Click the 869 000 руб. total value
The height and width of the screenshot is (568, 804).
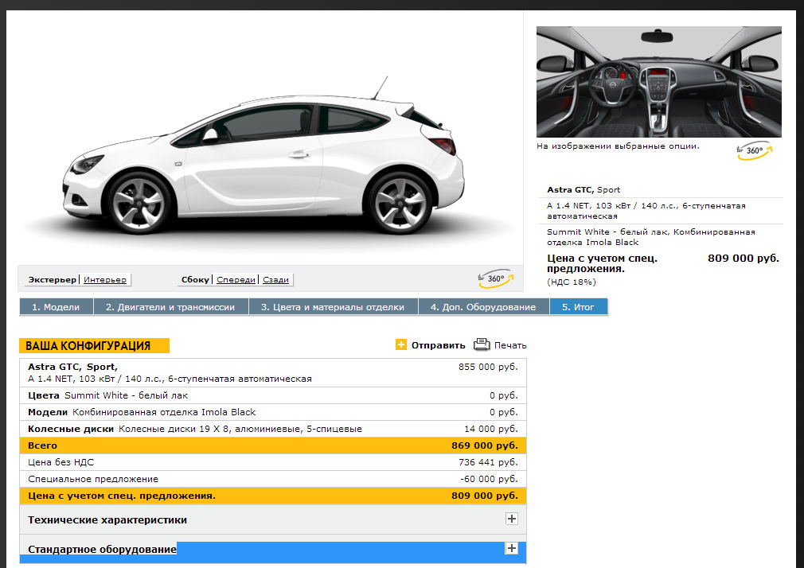pyautogui.click(x=485, y=445)
